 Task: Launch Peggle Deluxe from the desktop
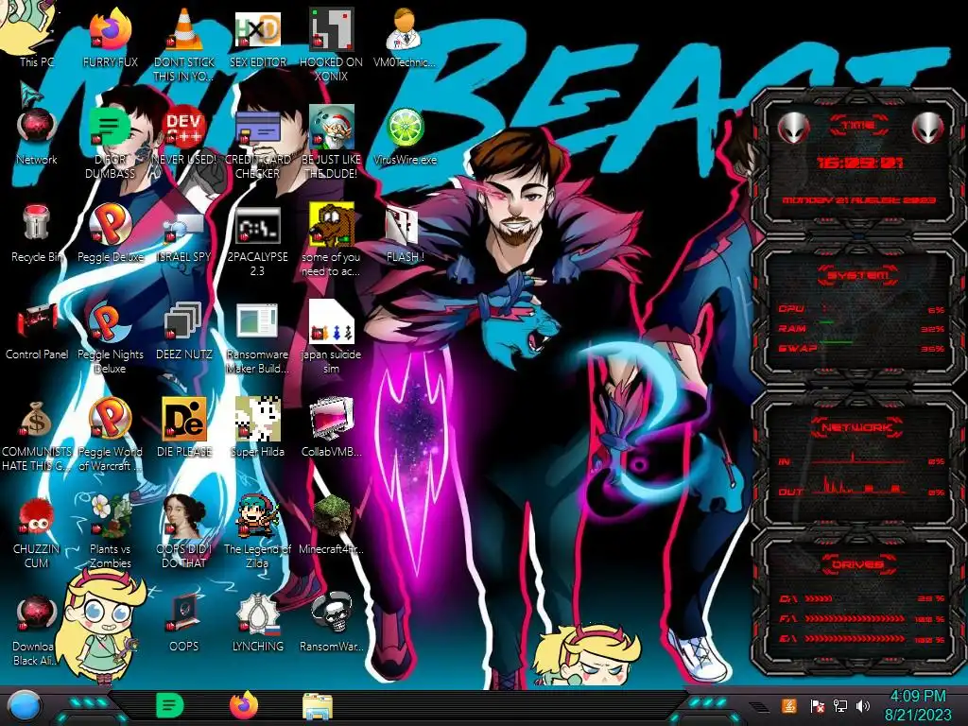tap(110, 232)
